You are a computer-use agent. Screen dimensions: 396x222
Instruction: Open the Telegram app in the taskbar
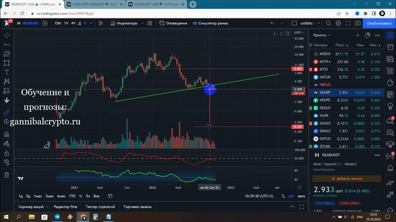pyautogui.click(x=57, y=217)
